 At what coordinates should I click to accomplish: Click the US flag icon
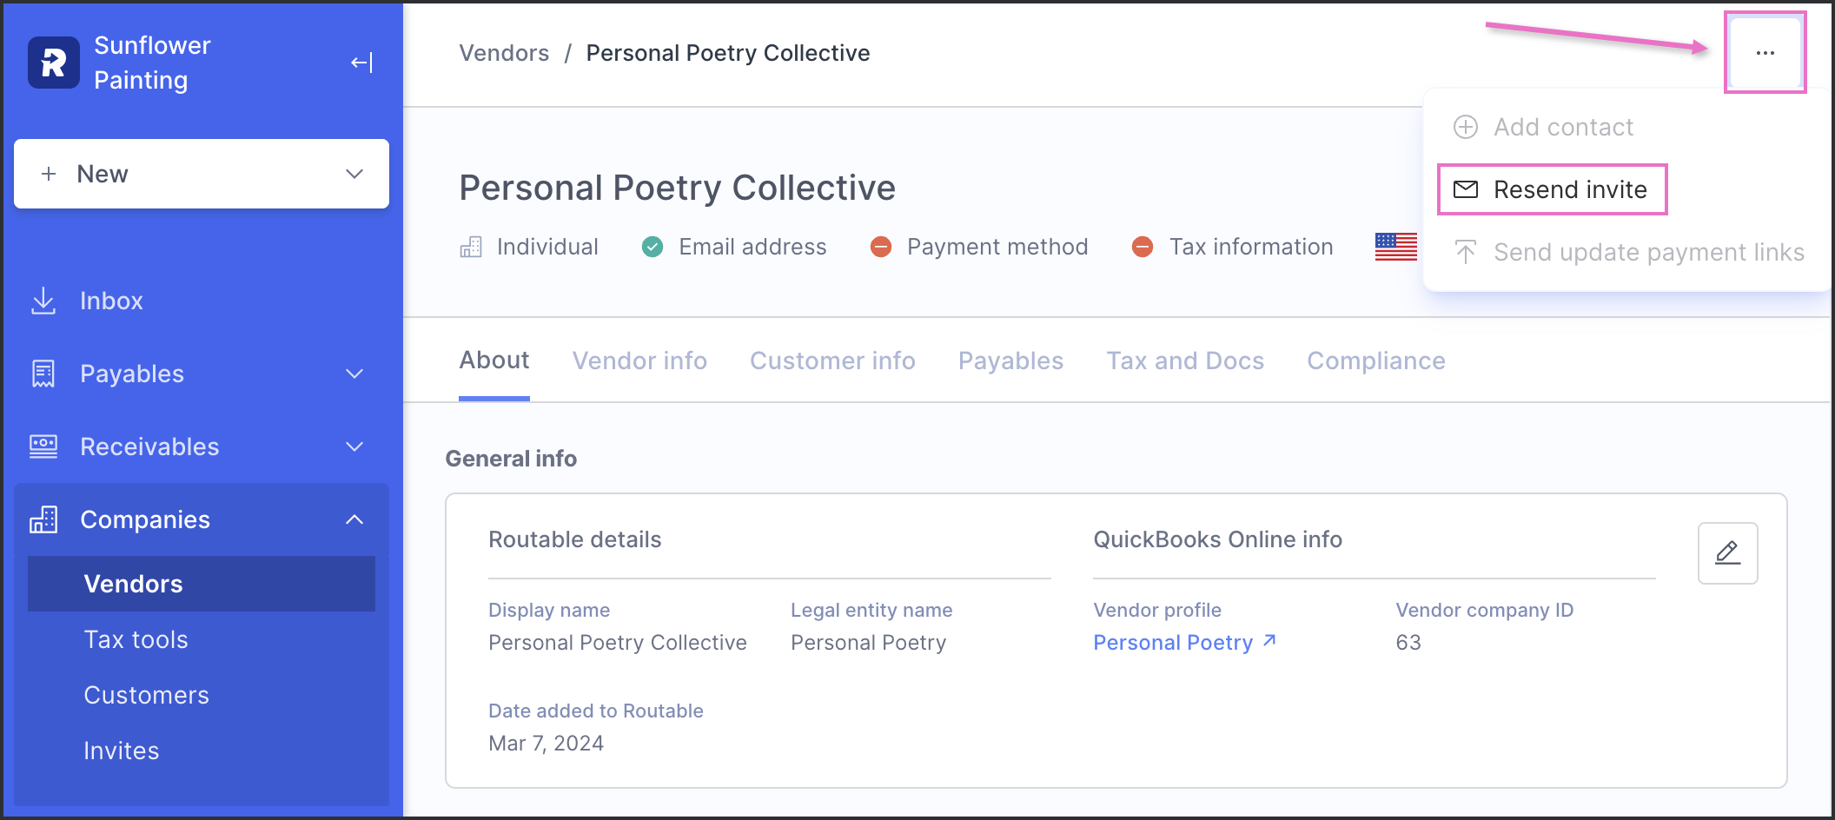pos(1395,247)
